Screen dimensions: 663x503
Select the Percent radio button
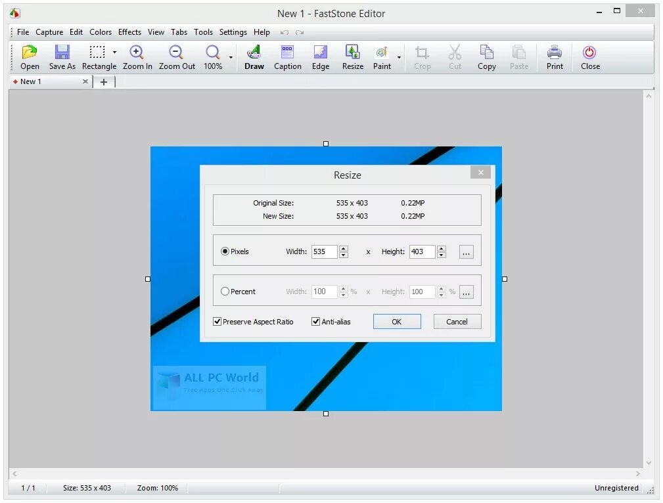(x=225, y=292)
